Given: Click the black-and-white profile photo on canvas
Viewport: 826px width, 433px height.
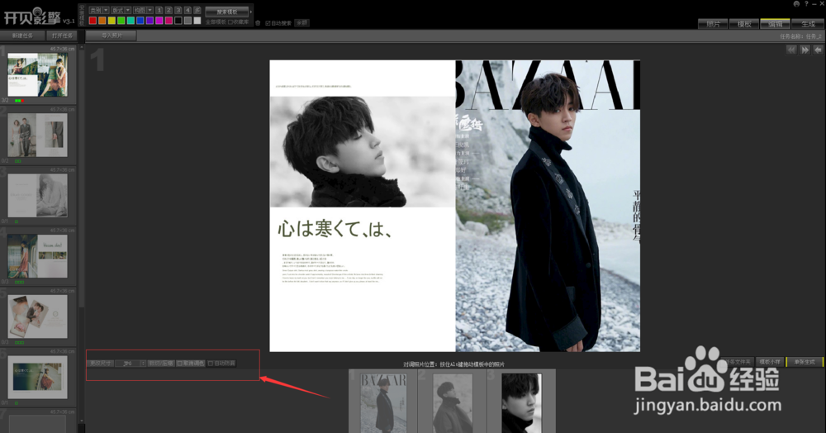Looking at the screenshot, I should pos(363,152).
